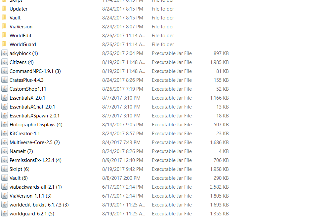Viewport: 333px width, 221px height.
Task: Select the CratesPlus-4.4.3 file name
Action: 26,80
